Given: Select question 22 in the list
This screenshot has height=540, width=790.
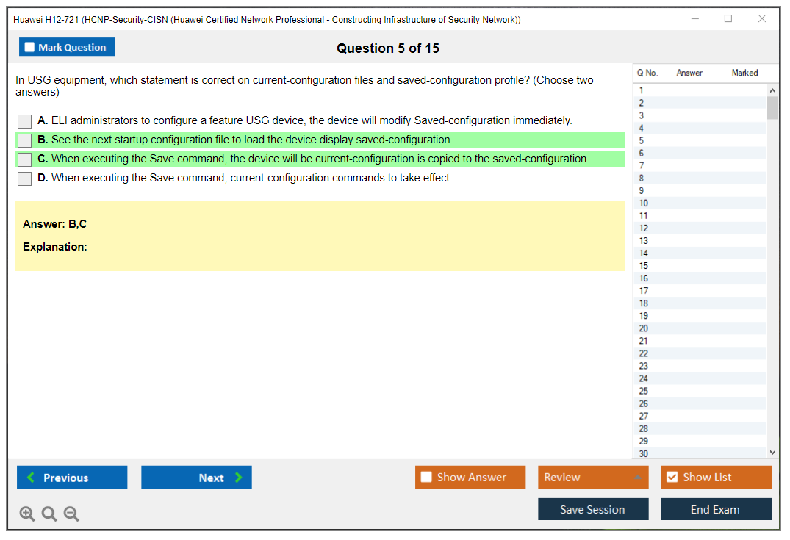Looking at the screenshot, I should pyautogui.click(x=644, y=353).
